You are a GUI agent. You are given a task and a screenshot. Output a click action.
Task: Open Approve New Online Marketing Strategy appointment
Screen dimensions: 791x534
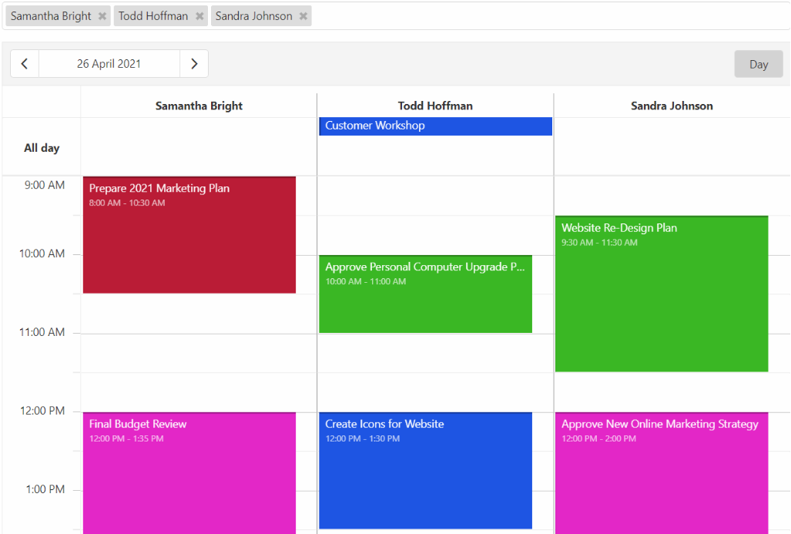click(662, 473)
